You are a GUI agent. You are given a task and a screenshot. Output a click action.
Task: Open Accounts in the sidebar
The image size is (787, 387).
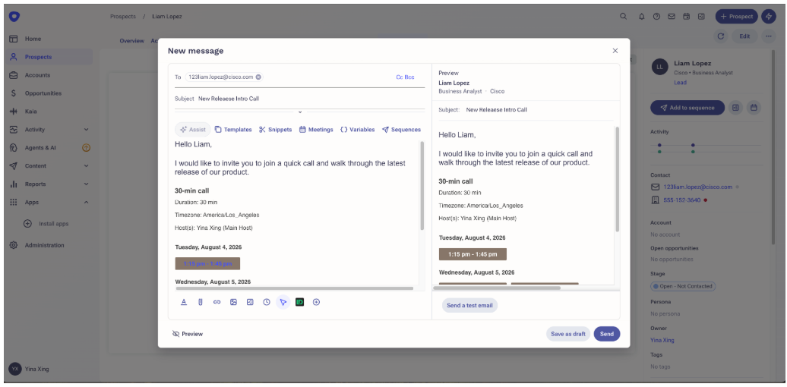pyautogui.click(x=49, y=75)
